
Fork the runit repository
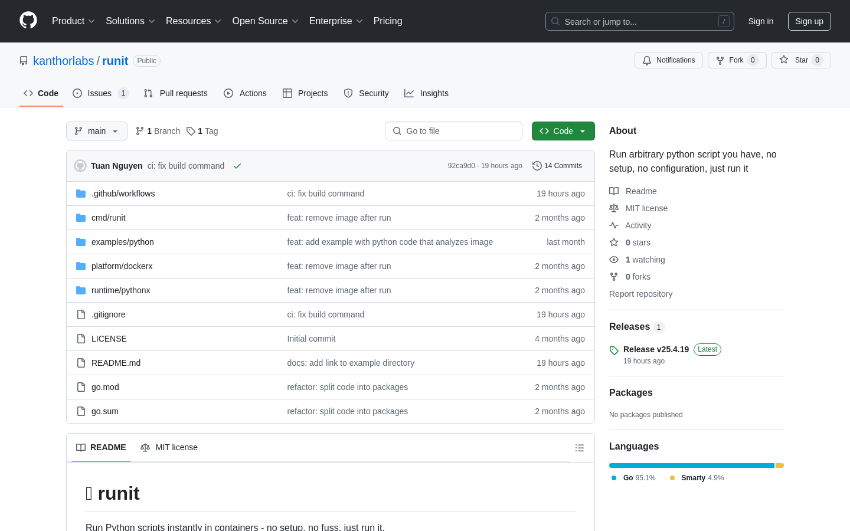click(737, 60)
